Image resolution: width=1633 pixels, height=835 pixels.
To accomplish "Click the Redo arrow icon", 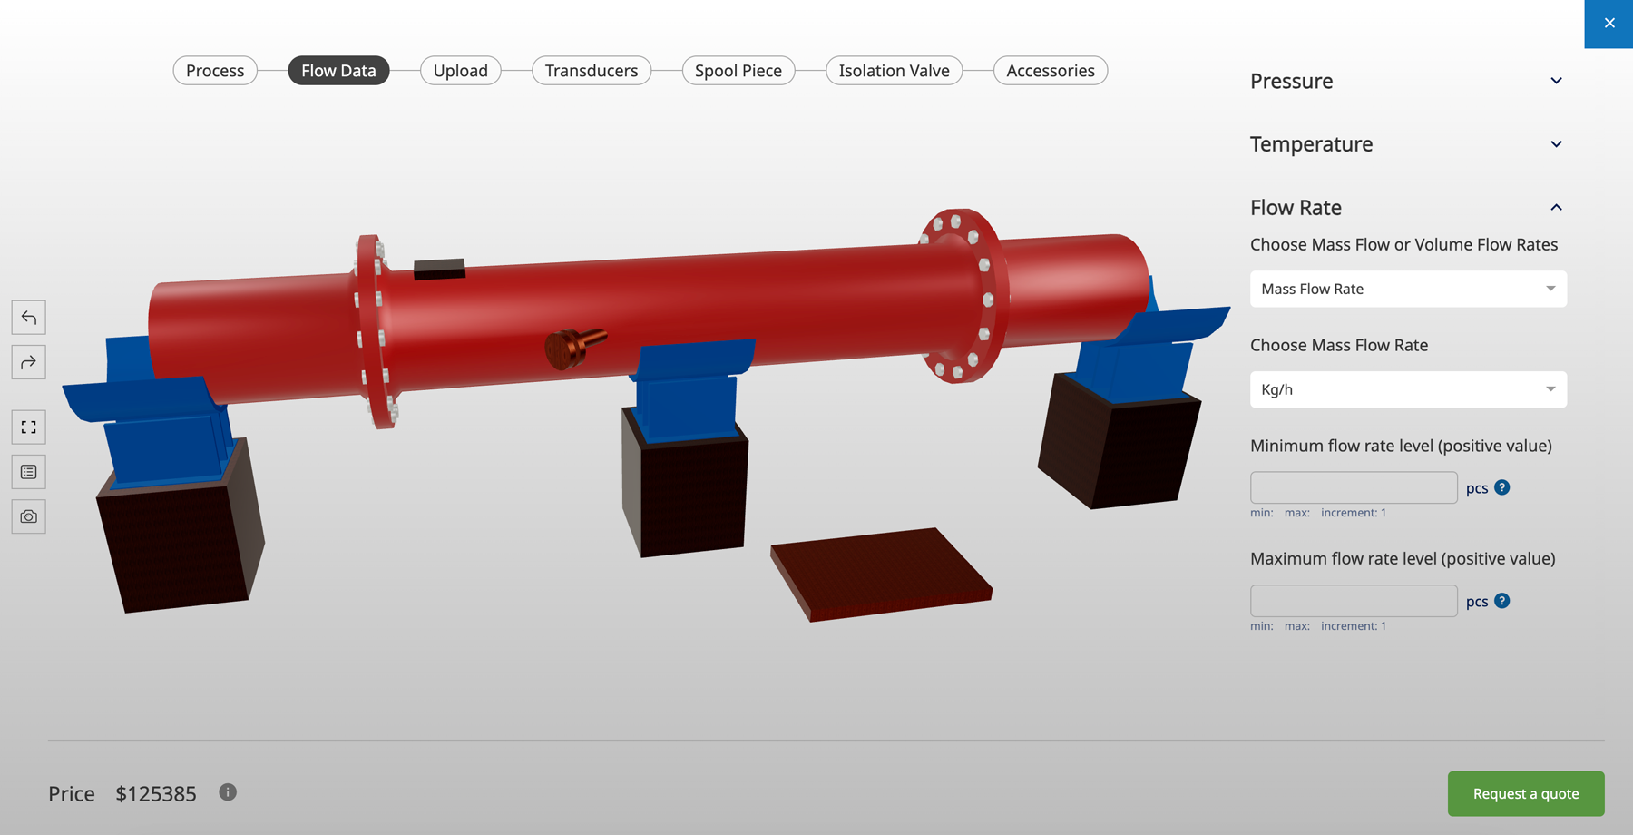I will pyautogui.click(x=28, y=361).
